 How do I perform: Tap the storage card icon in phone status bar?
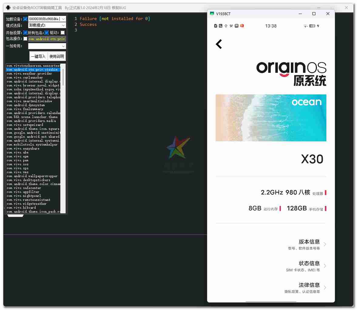pyautogui.click(x=237, y=26)
